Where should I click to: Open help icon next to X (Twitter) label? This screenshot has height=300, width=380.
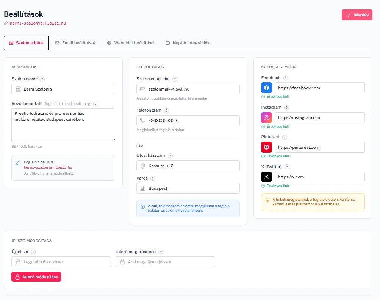[x=287, y=167]
